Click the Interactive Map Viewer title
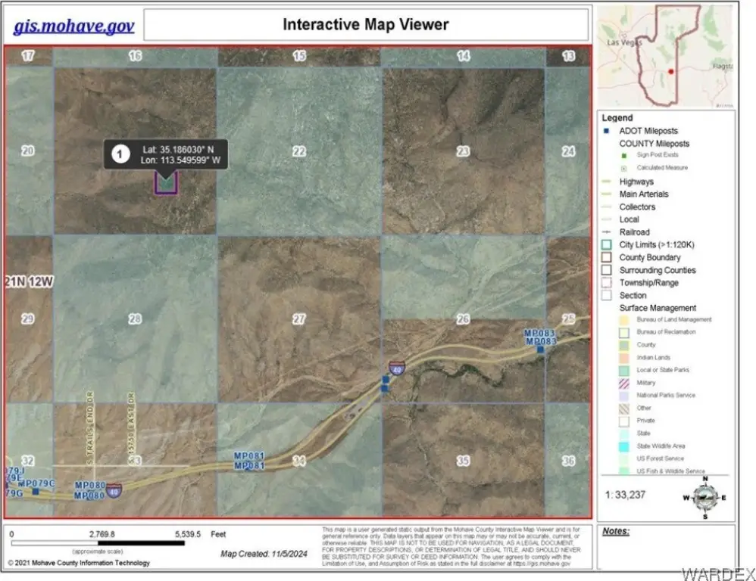Image resolution: width=756 pixels, height=581 pixels. pyautogui.click(x=366, y=24)
